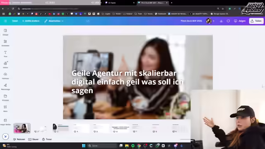Select slide 9 thumbnail in the filmstrip
265x149 pixels.
coord(180,129)
